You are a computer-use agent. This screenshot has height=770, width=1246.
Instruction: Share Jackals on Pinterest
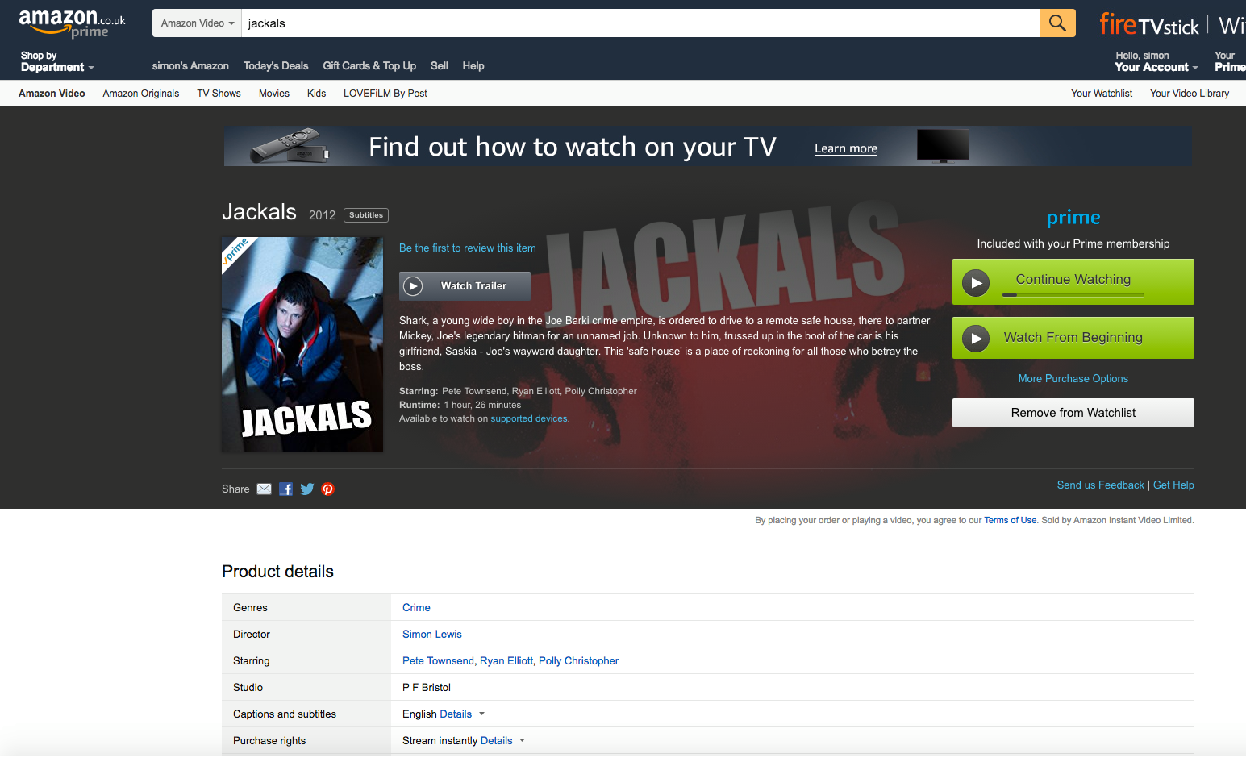click(x=327, y=489)
